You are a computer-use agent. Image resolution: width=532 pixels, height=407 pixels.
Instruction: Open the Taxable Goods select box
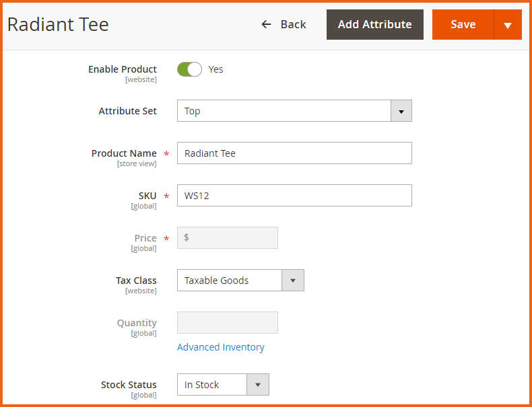[x=229, y=281]
